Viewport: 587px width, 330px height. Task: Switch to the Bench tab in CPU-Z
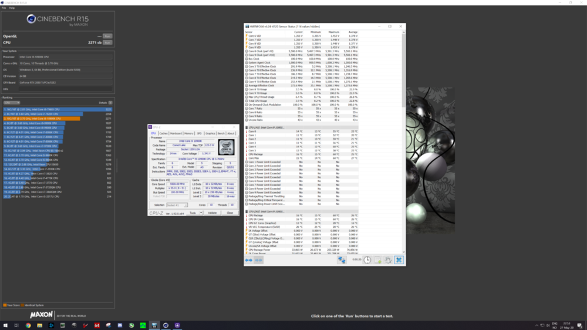pos(221,133)
